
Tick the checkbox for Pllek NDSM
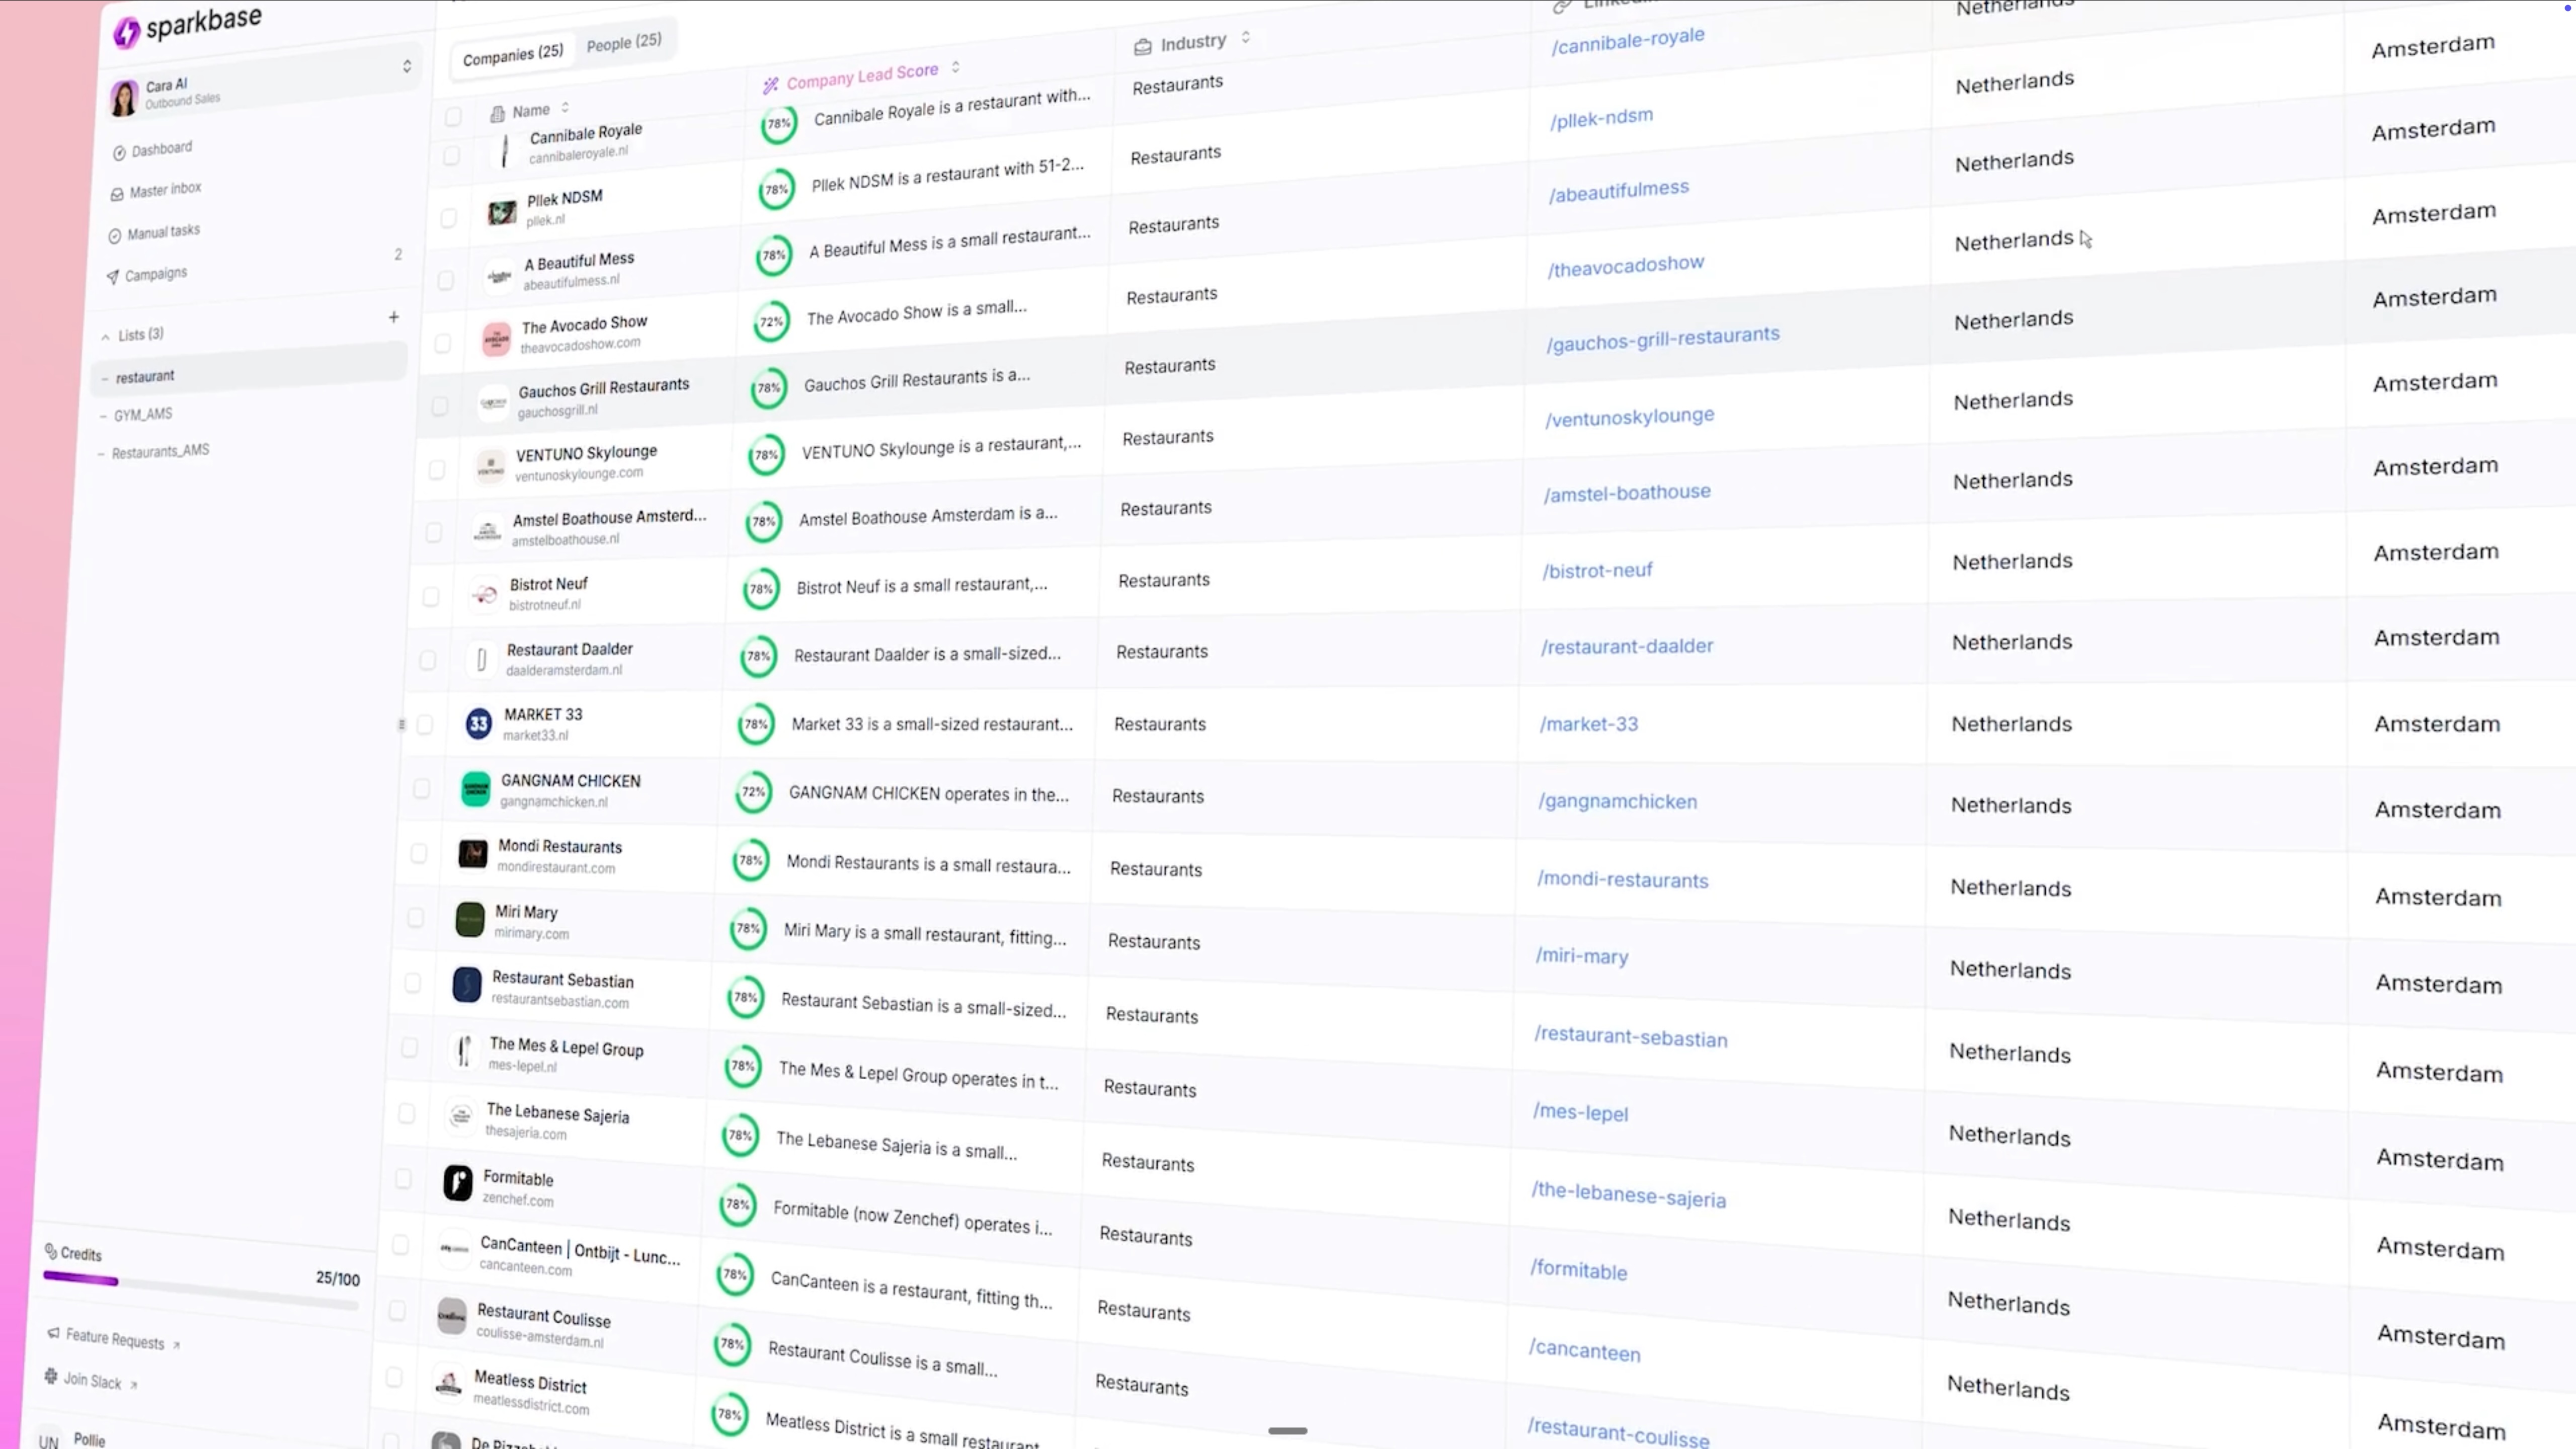click(448, 217)
